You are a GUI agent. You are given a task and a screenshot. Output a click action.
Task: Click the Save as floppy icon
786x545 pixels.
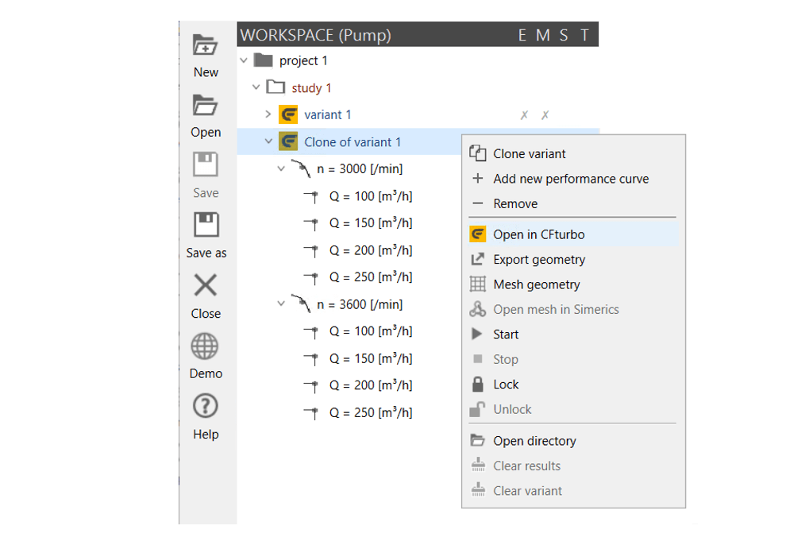pos(206,225)
